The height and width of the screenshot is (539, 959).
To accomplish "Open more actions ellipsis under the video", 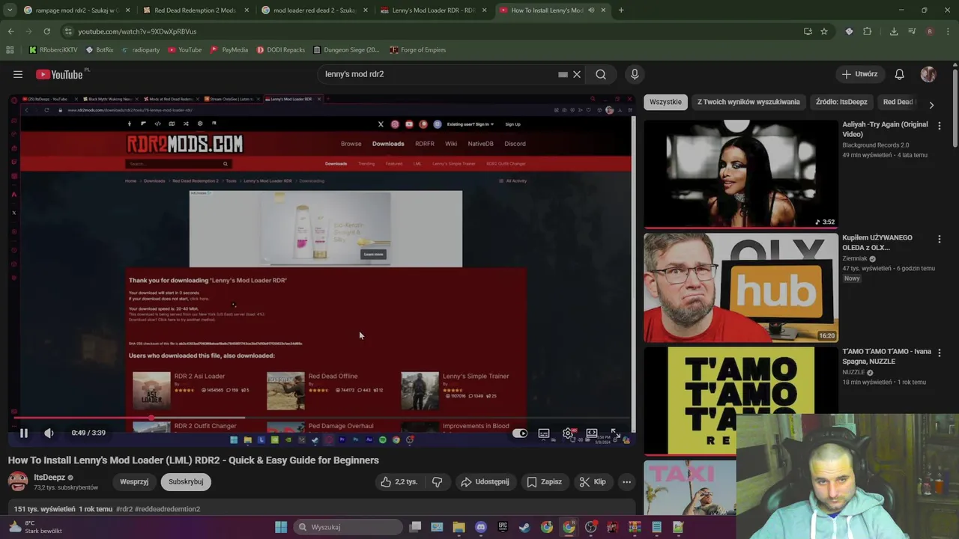I will [x=626, y=482].
